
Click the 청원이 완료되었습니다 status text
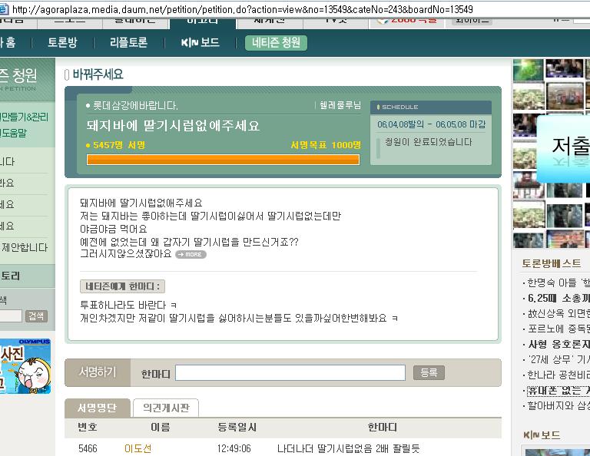click(x=428, y=142)
